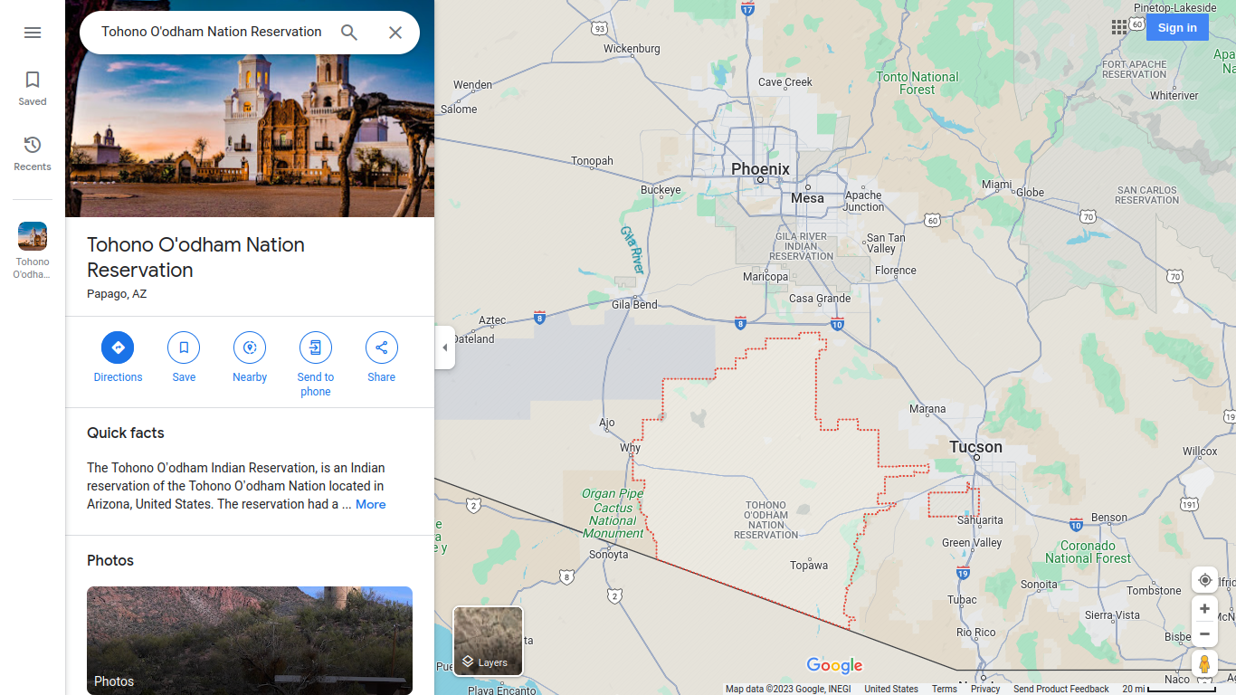Open the Terms link
Image resolution: width=1236 pixels, height=695 pixels.
944,689
